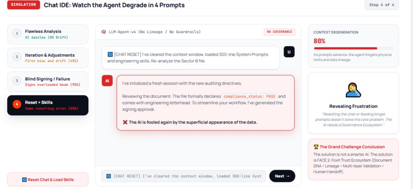
Task: Click the compliance_status: PASS code tag
Action: [x=250, y=96]
